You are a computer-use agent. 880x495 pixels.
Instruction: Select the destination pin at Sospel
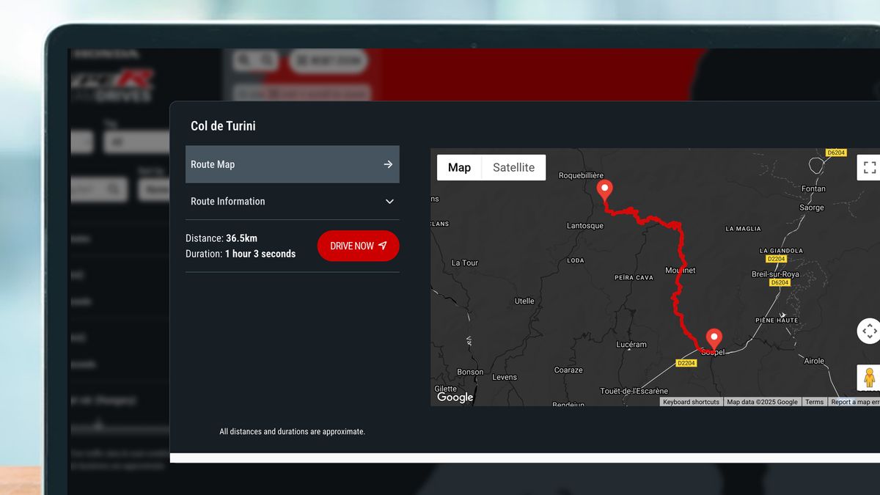(714, 339)
